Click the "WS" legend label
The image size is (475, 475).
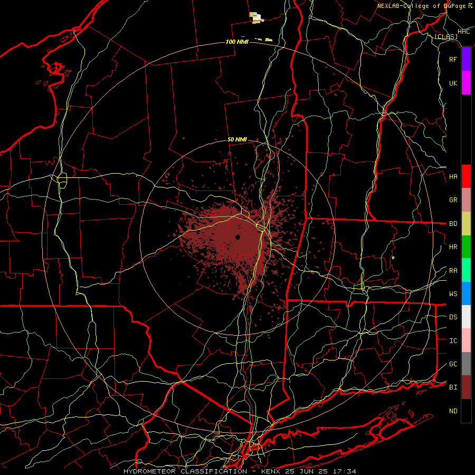click(453, 294)
